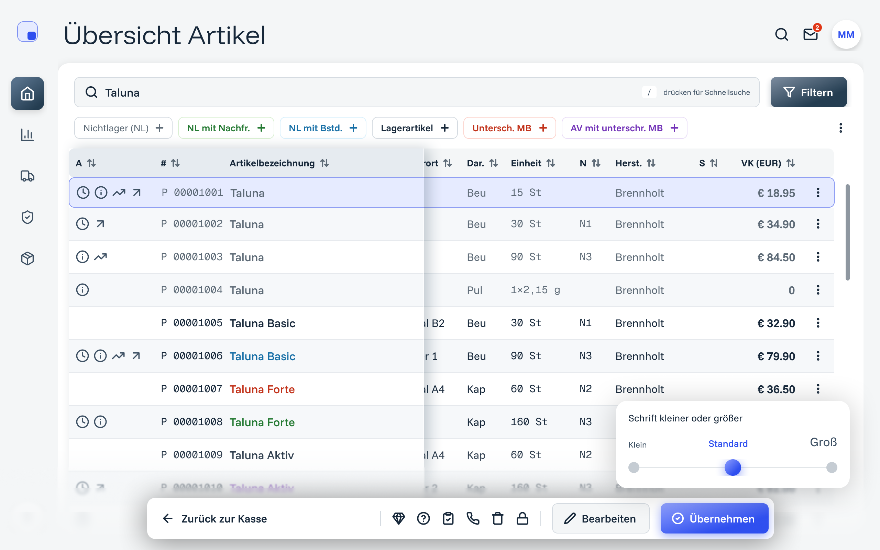The height and width of the screenshot is (550, 880).
Task: Click the clipboard check icon in toolbar
Action: click(x=448, y=518)
